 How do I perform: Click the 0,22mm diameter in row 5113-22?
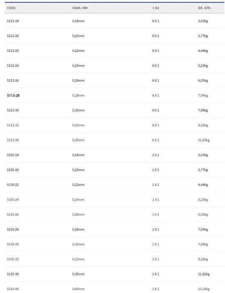(x=79, y=51)
